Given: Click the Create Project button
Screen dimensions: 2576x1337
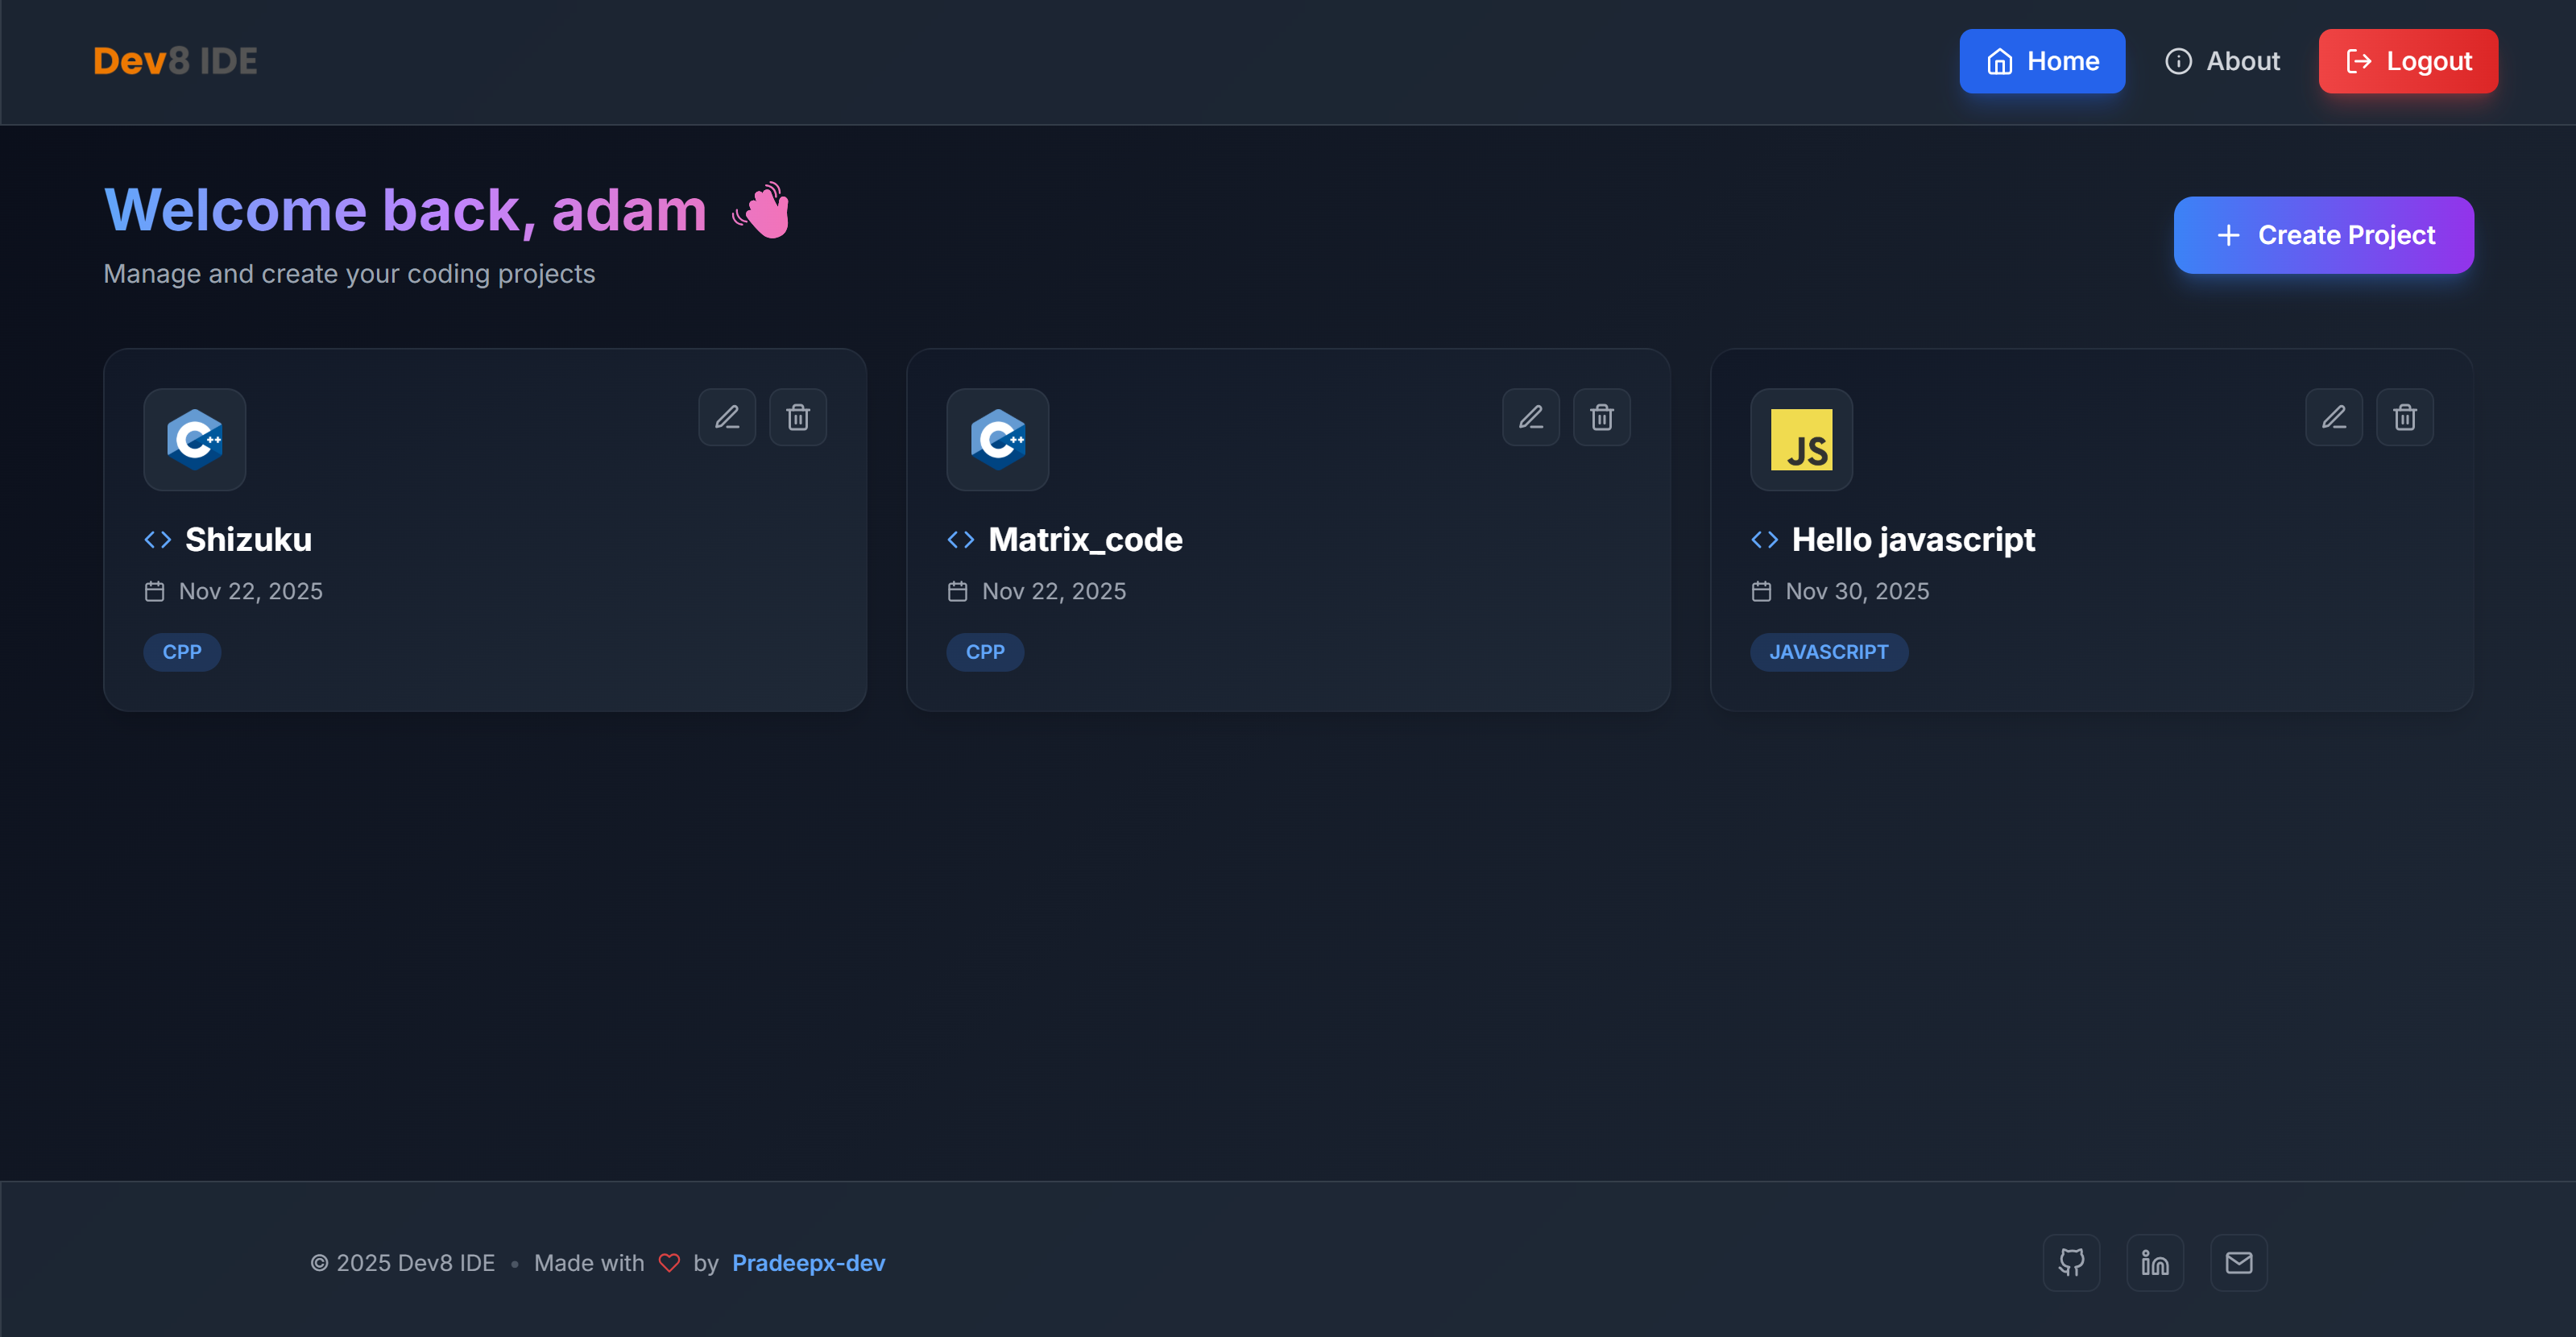Looking at the screenshot, I should tap(2323, 235).
